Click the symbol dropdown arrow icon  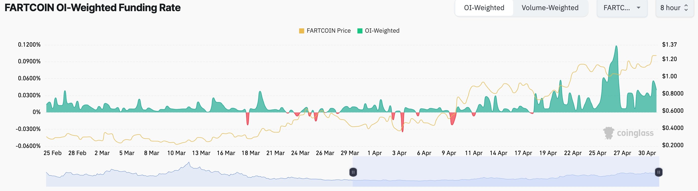638,8
